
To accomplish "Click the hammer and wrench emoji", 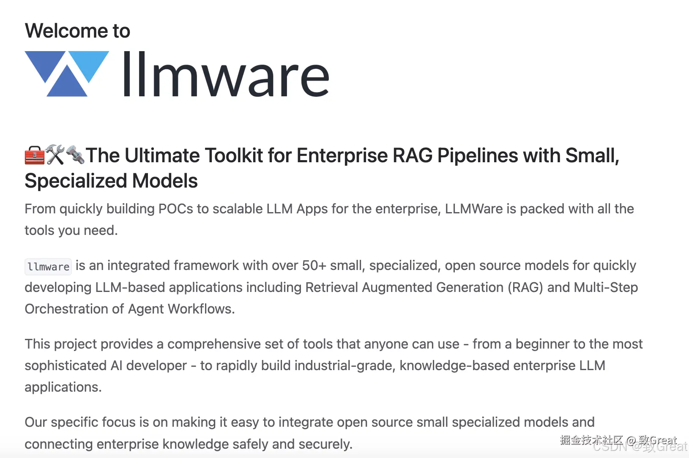I will pos(55,155).
